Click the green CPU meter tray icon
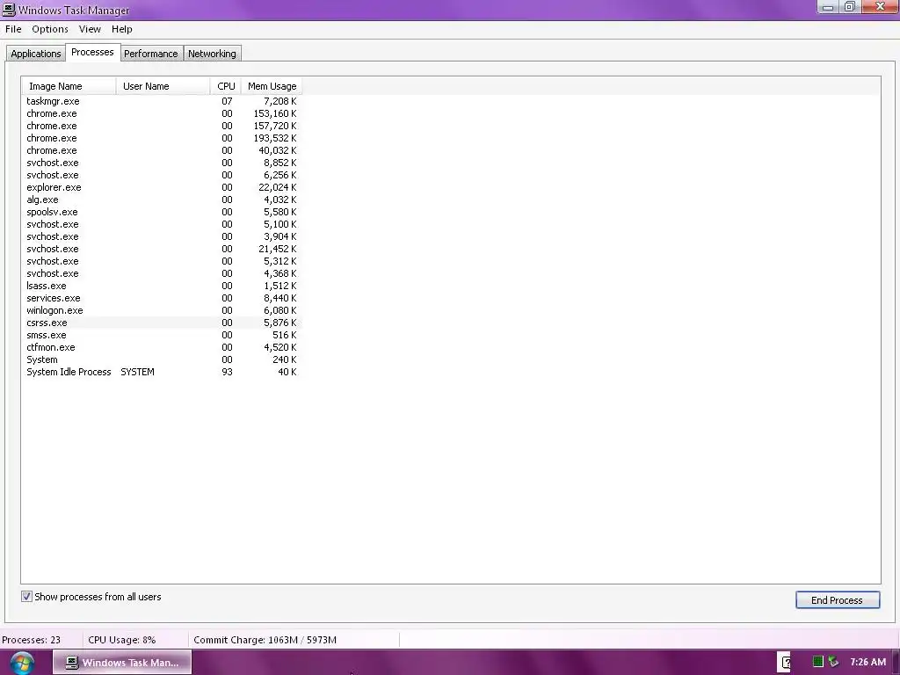 (818, 662)
